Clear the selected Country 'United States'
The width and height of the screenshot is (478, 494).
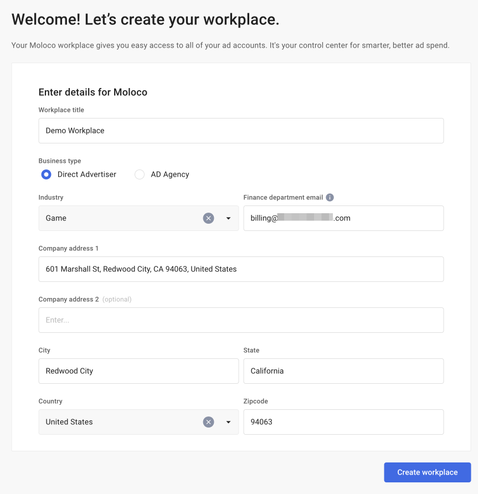pyautogui.click(x=208, y=422)
